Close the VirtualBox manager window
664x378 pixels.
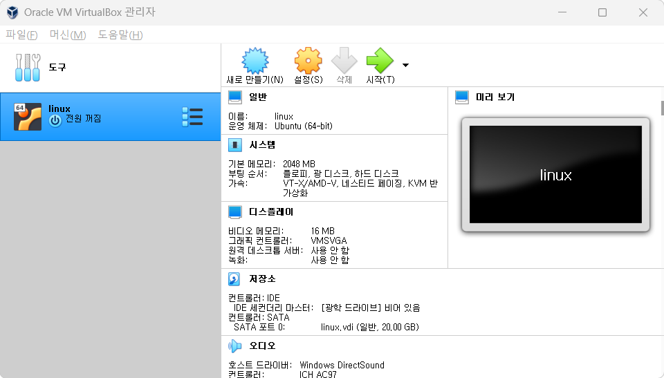click(643, 12)
